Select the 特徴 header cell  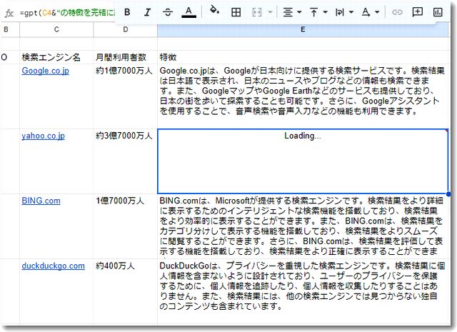[x=303, y=57]
